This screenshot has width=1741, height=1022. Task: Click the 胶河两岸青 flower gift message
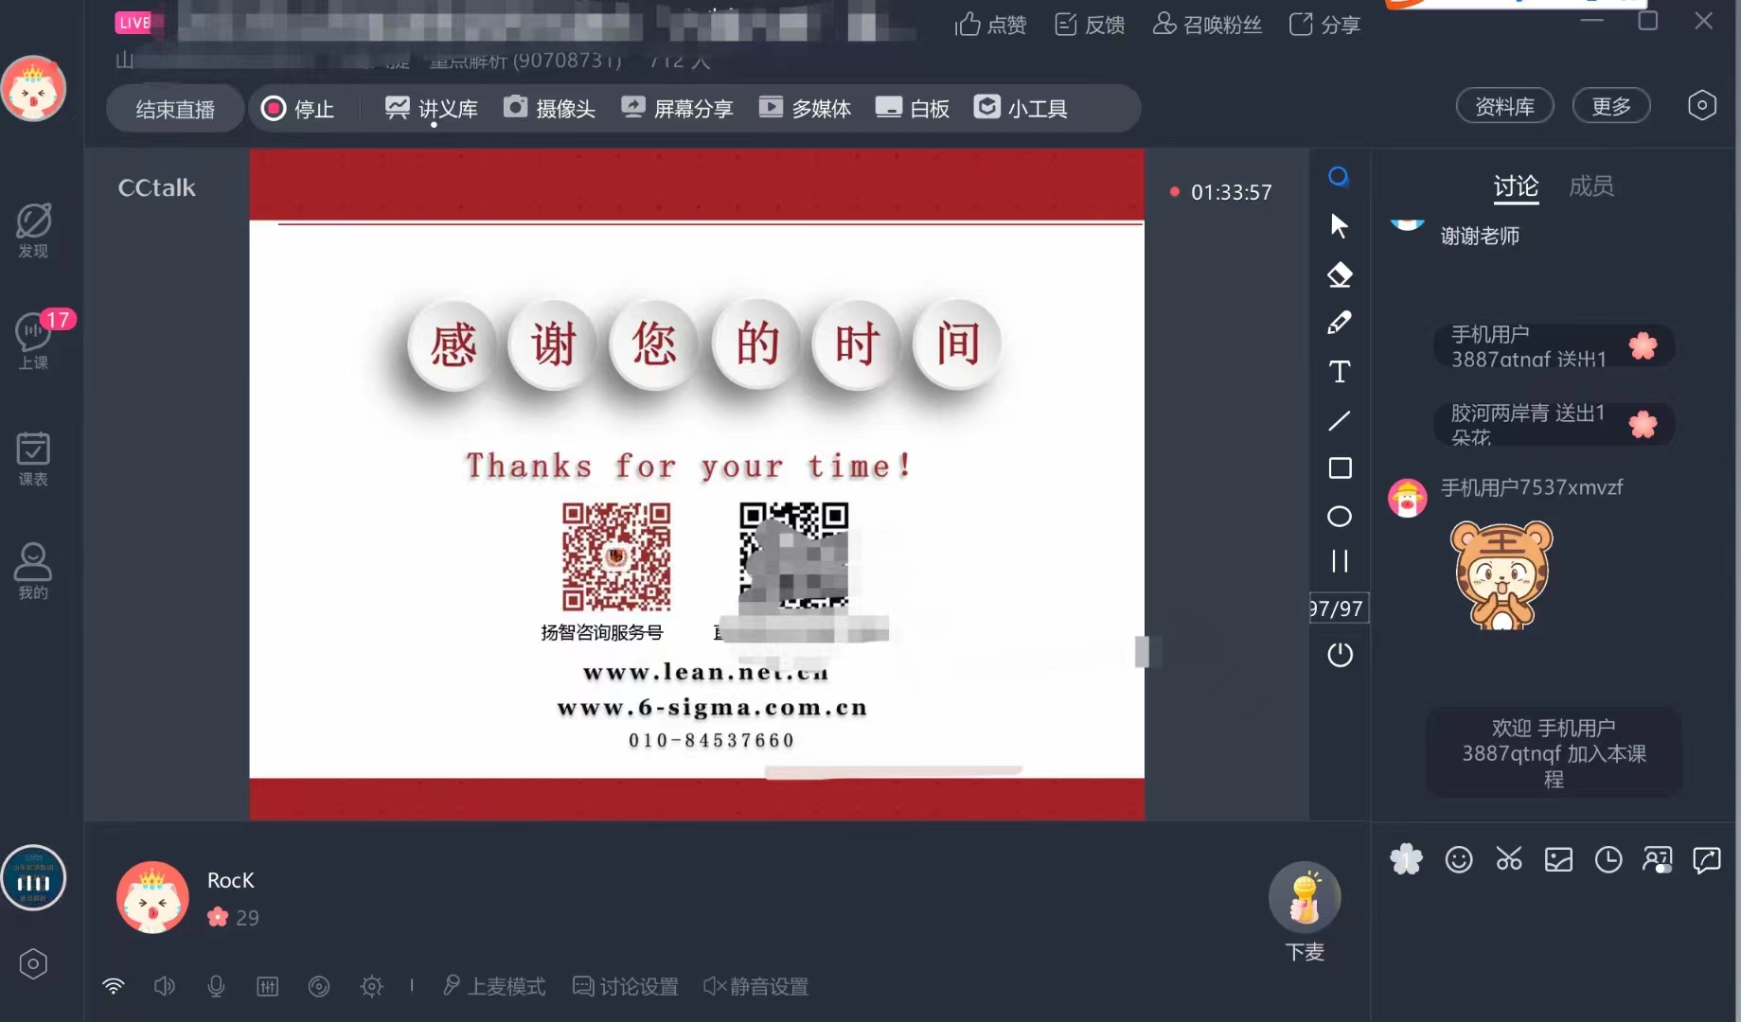1554,424
